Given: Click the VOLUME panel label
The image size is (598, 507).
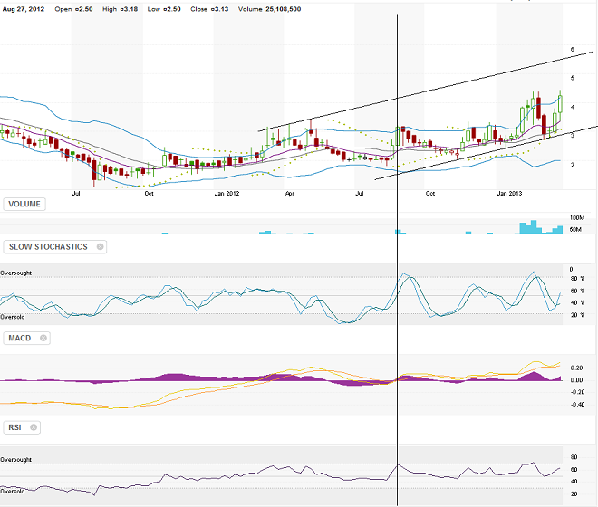Looking at the screenshot, I should [x=25, y=205].
